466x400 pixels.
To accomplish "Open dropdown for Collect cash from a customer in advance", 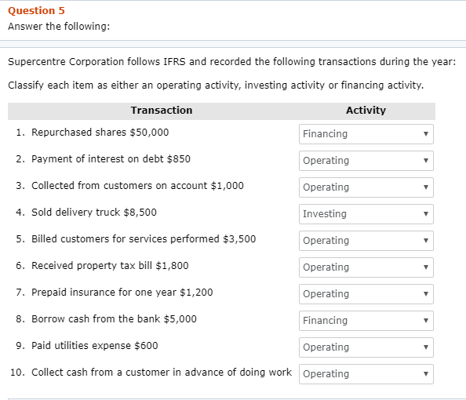I will (x=366, y=374).
